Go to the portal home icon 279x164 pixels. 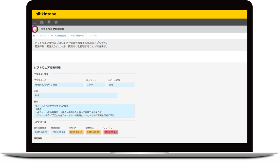tap(42, 22)
